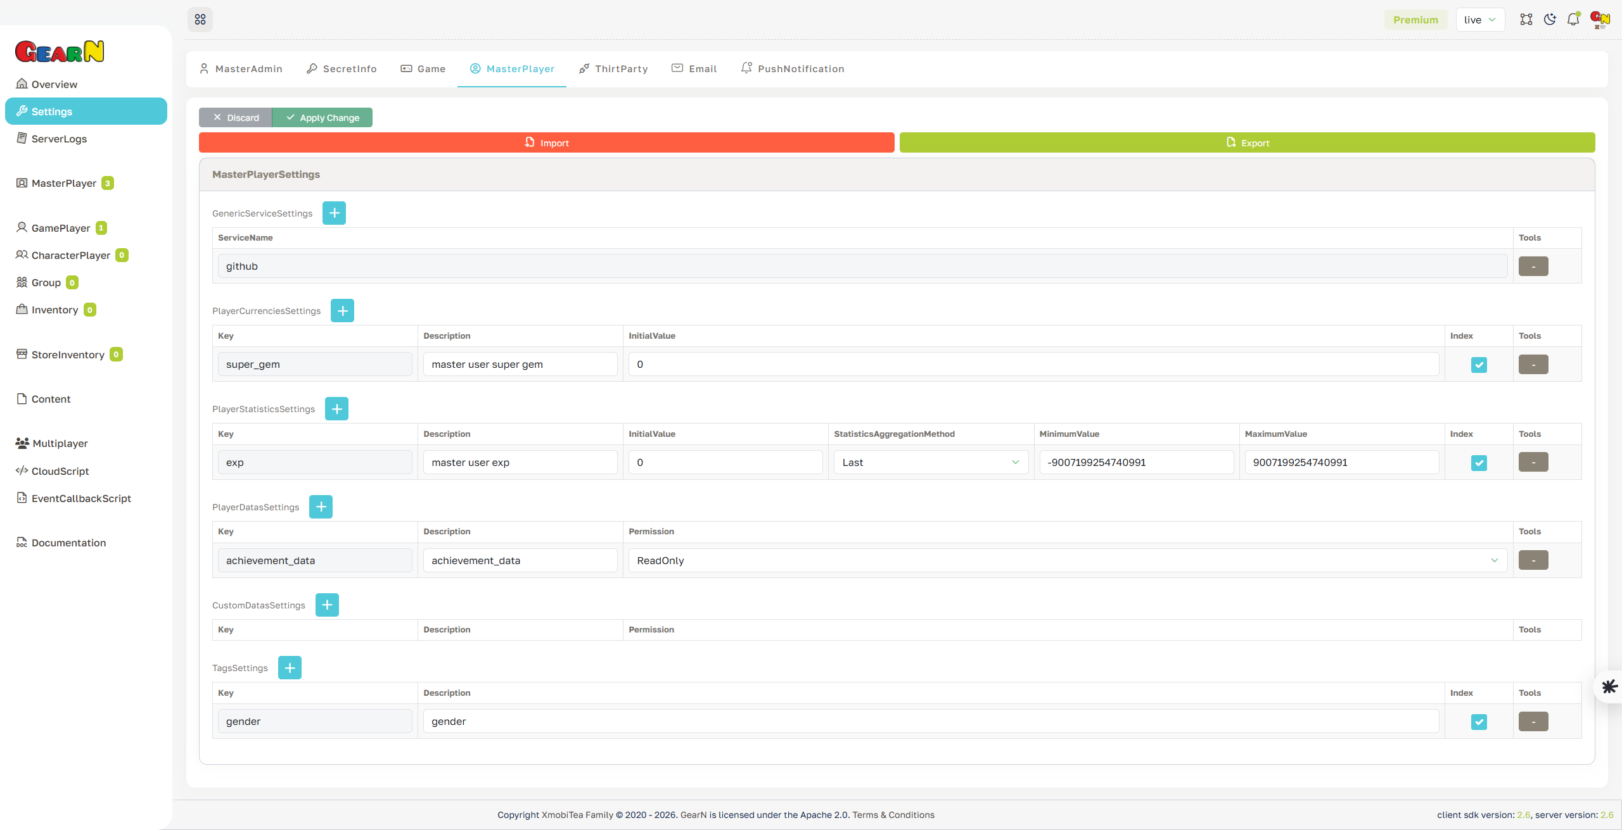
Task: Add a new GenericServiceSettings entry
Action: (334, 213)
